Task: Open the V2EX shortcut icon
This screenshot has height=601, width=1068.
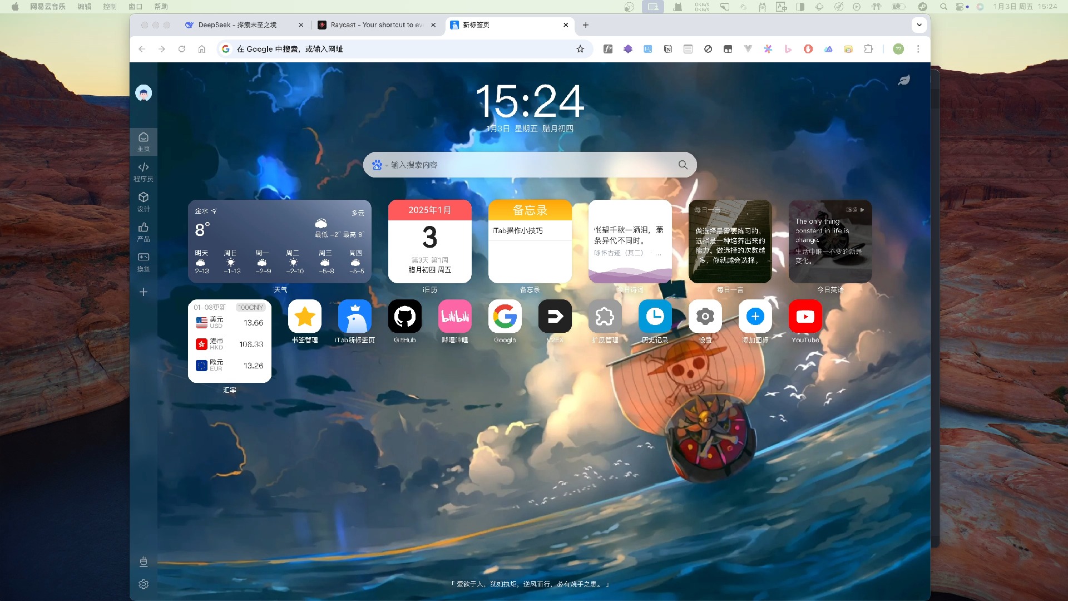Action: coord(555,316)
